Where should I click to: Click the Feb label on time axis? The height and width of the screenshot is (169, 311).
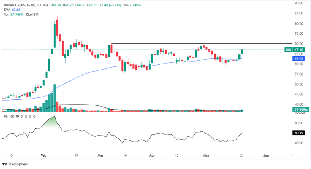[44, 155]
